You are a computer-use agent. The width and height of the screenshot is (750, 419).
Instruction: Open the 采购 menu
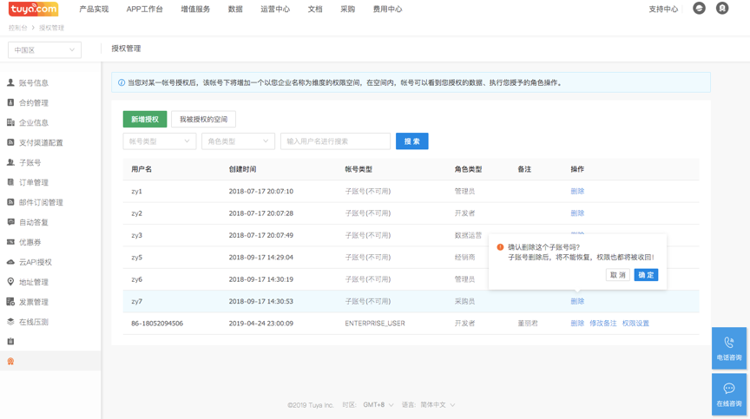click(x=348, y=9)
